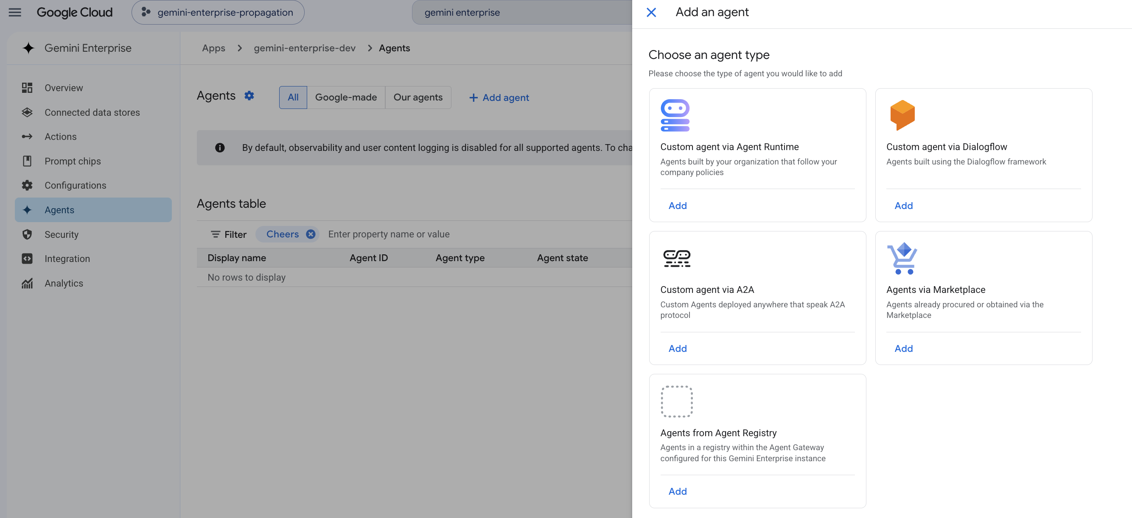Open the gemini-enterprise-propagation project picker
The height and width of the screenshot is (518, 1132).
click(x=218, y=12)
